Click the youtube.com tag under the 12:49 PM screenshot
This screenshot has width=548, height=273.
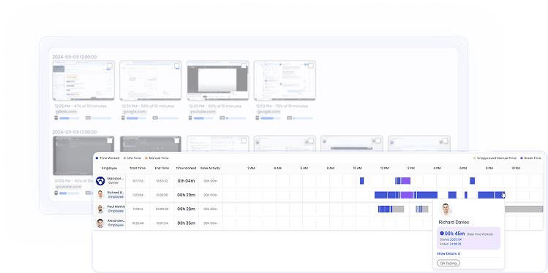203,112
